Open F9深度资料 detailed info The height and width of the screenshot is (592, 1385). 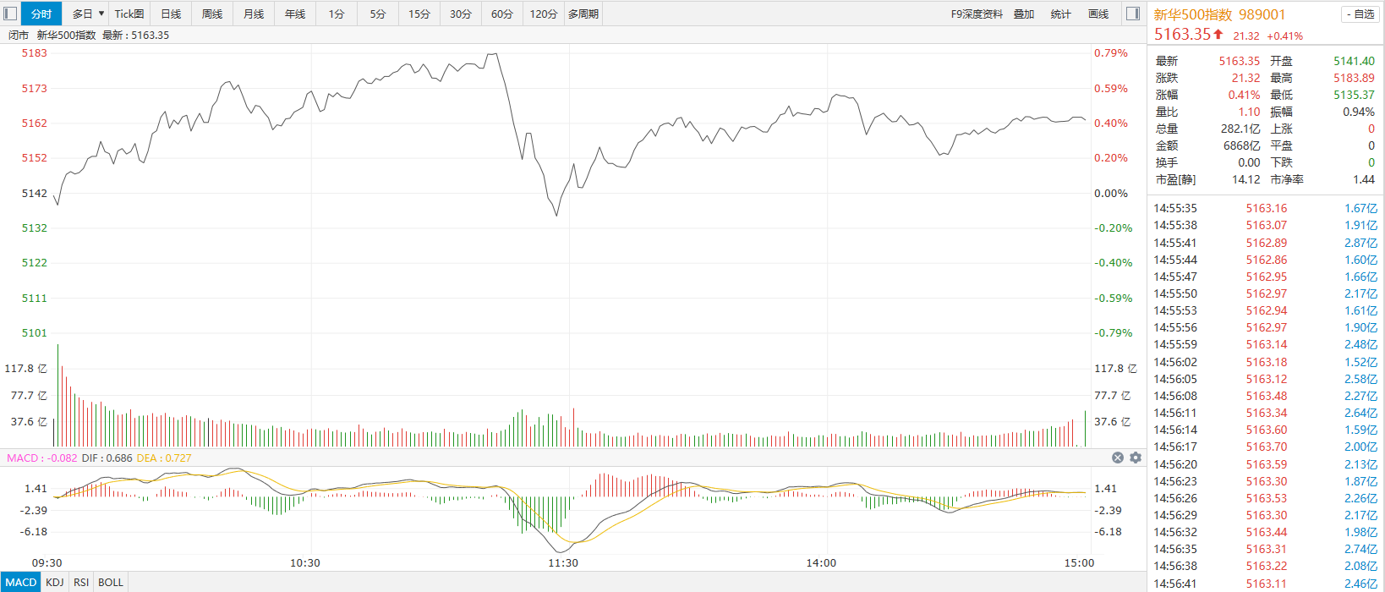tap(977, 14)
